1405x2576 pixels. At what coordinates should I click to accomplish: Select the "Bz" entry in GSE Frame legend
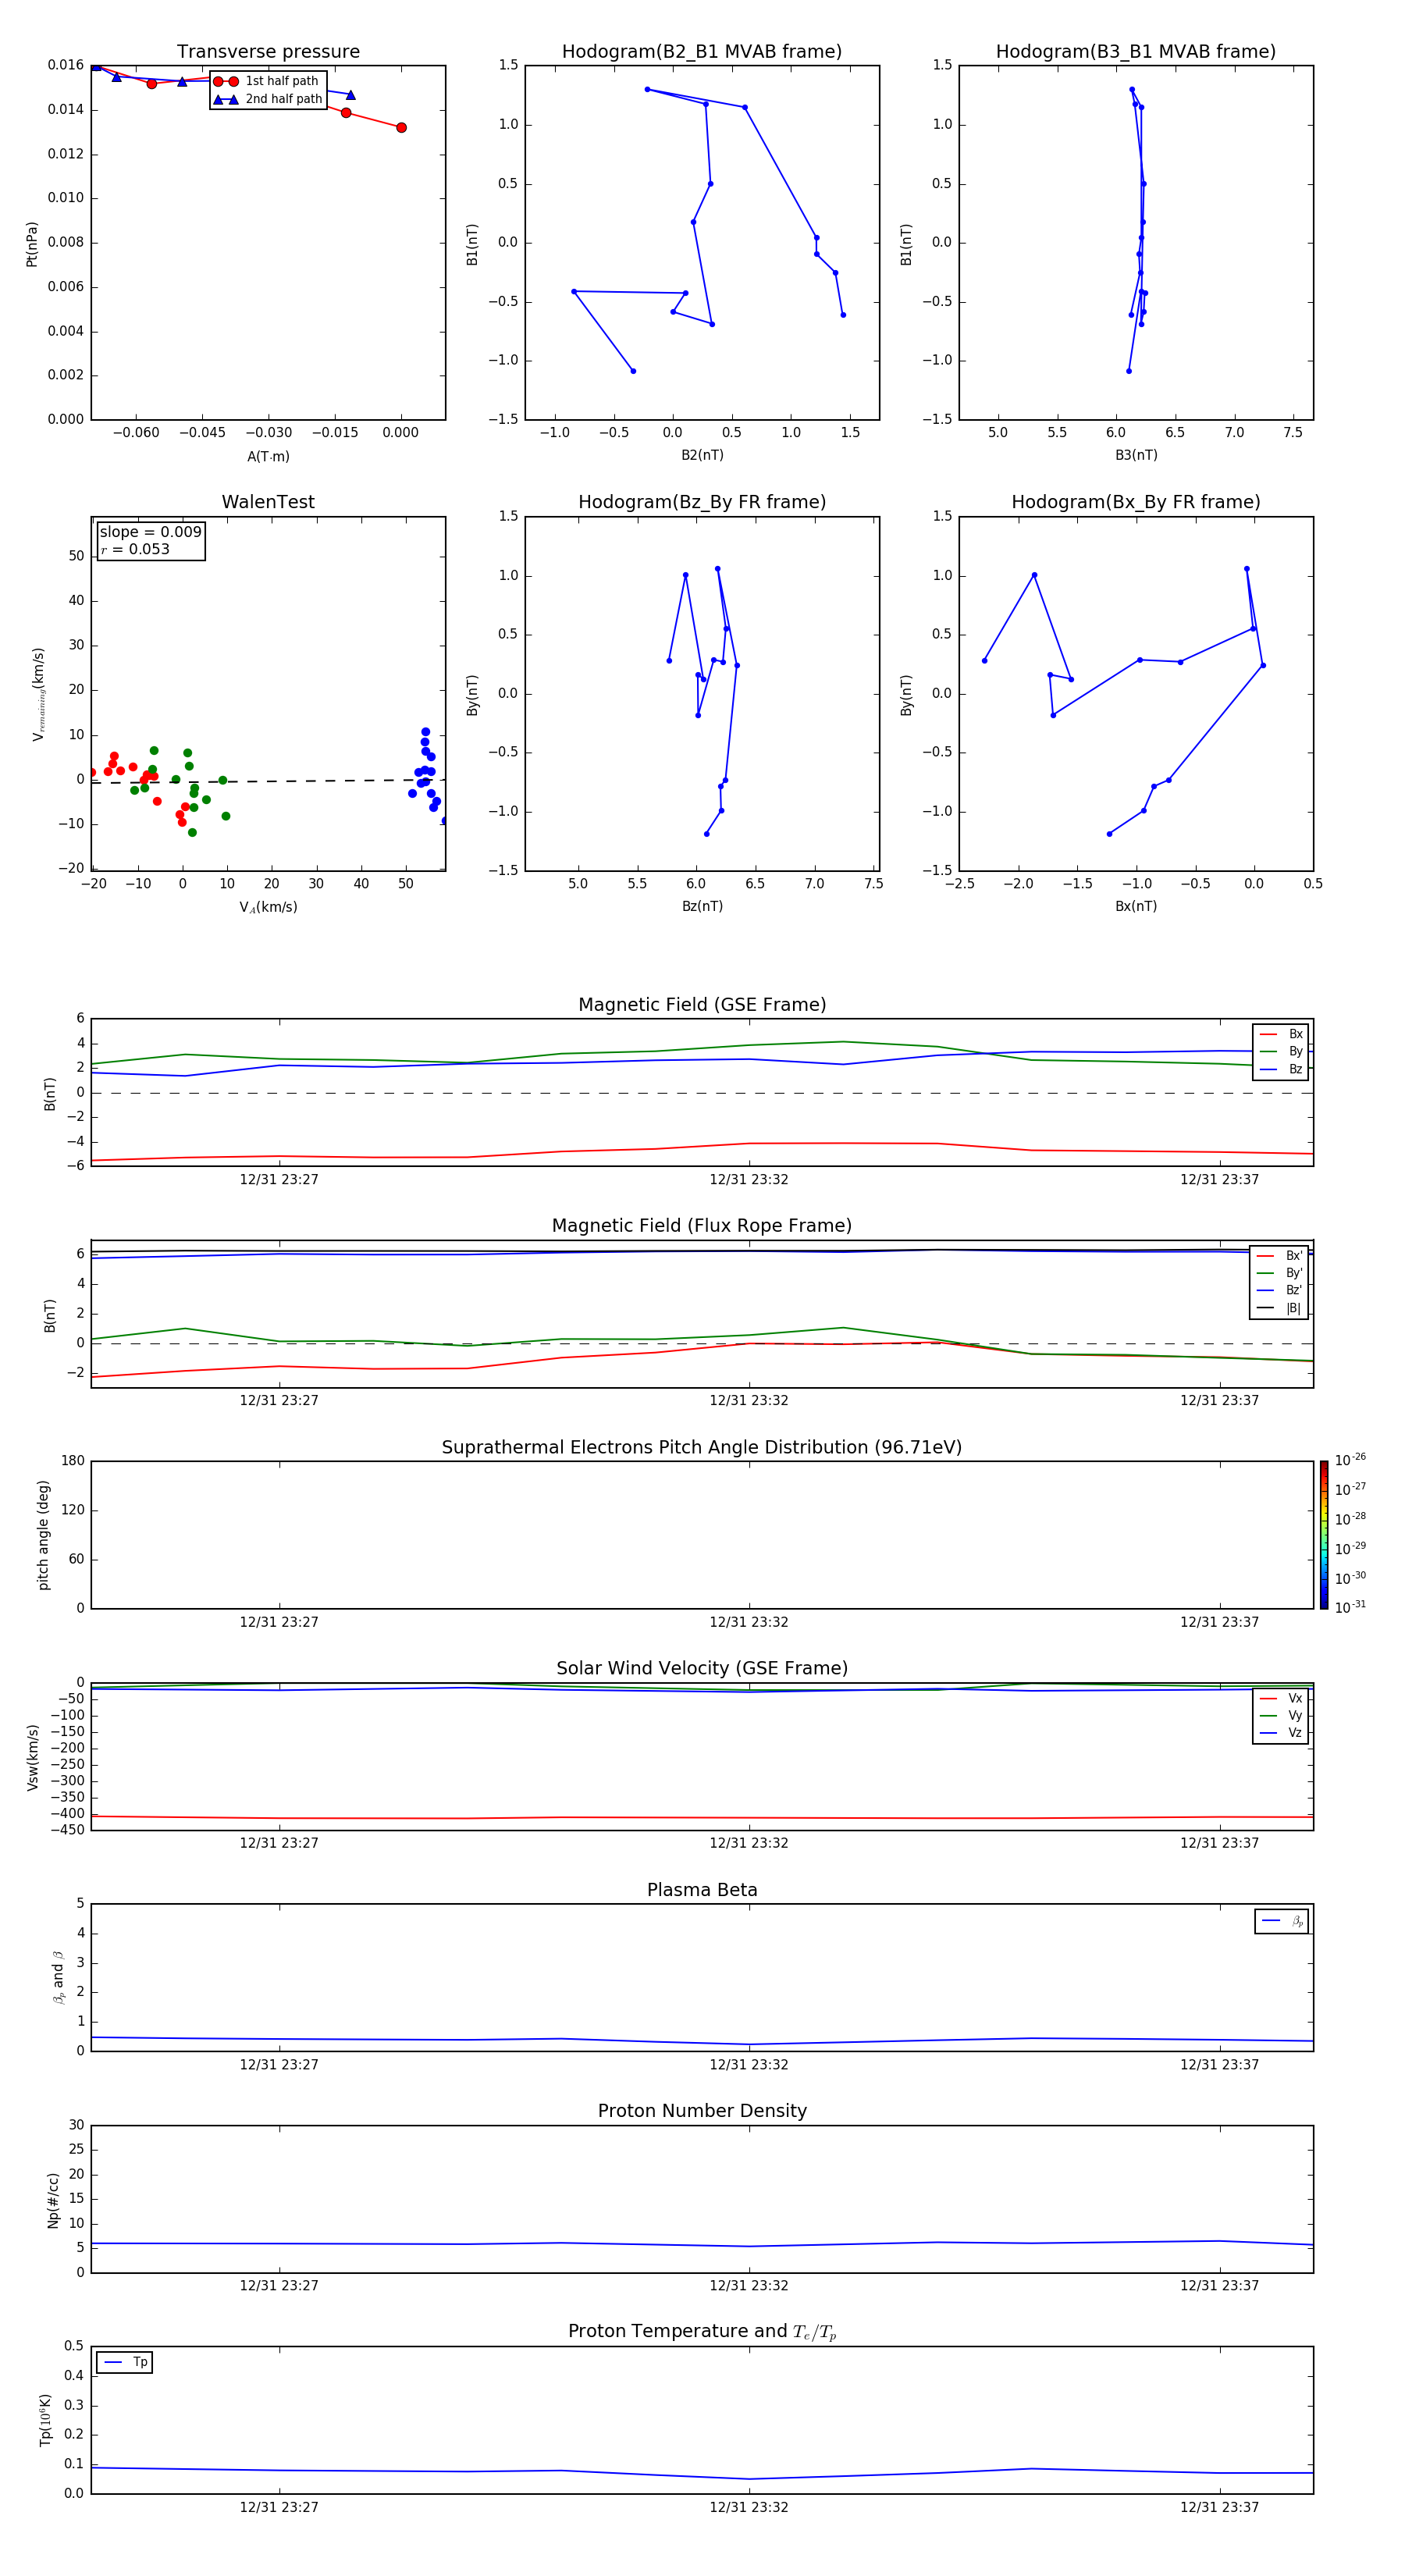(x=1282, y=1069)
